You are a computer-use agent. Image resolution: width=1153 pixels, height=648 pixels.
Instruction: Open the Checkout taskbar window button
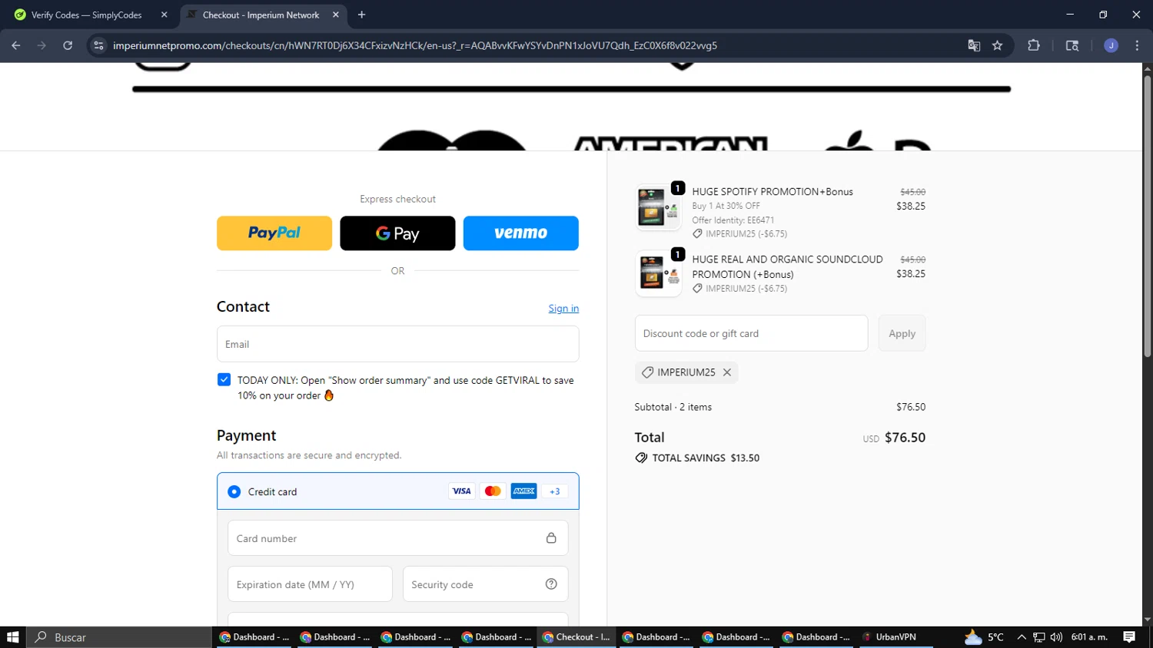[x=576, y=637]
